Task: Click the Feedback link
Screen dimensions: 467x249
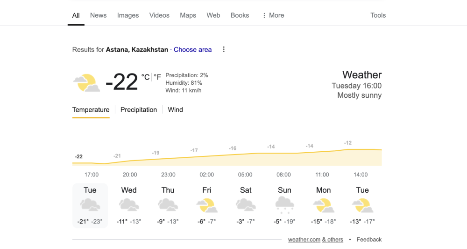Action: point(369,240)
